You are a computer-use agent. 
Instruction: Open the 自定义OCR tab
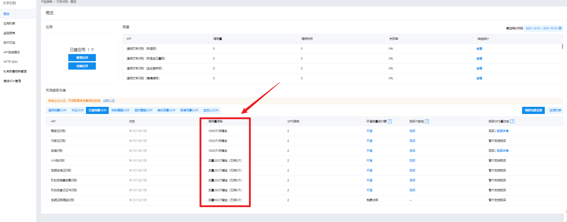pos(211,110)
